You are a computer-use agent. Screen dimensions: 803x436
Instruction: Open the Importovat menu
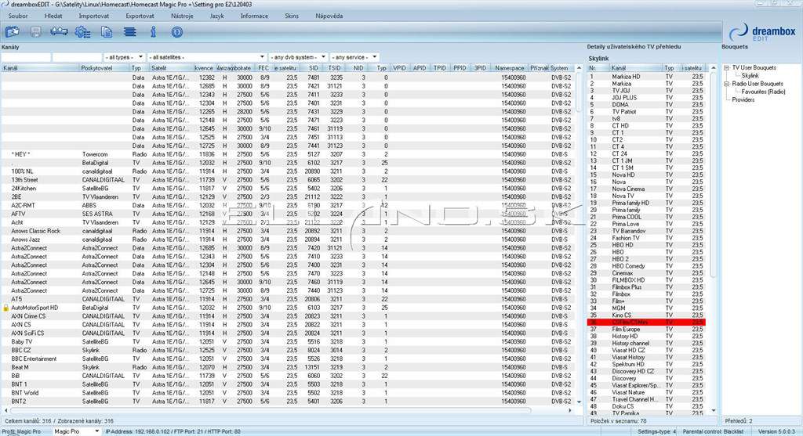(x=94, y=16)
